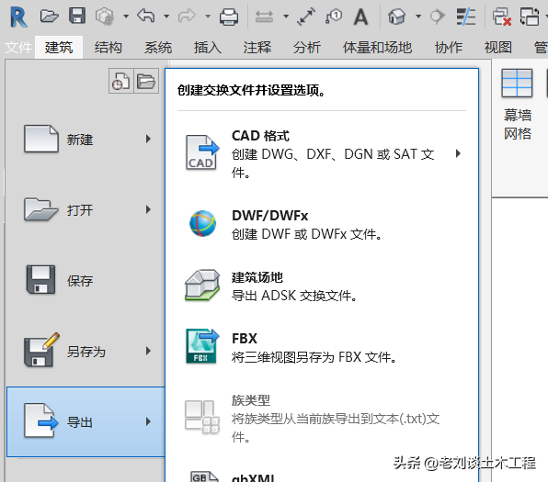Expand the measure tool dropdown arrow
Image resolution: width=548 pixels, height=482 pixels.
286,16
